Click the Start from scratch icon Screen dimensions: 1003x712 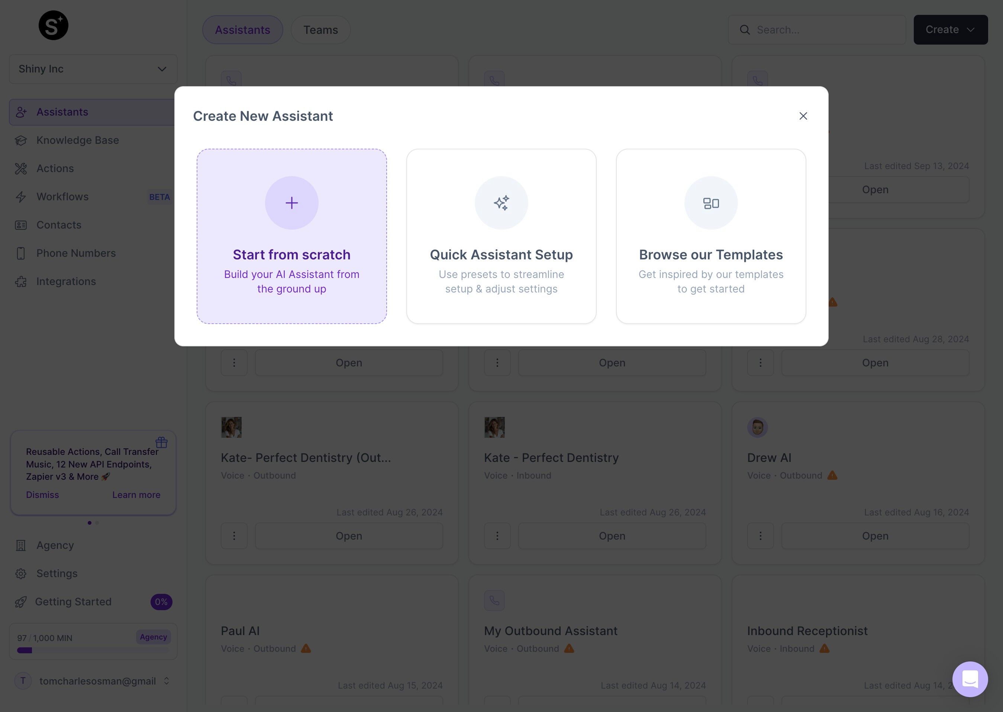tap(291, 203)
